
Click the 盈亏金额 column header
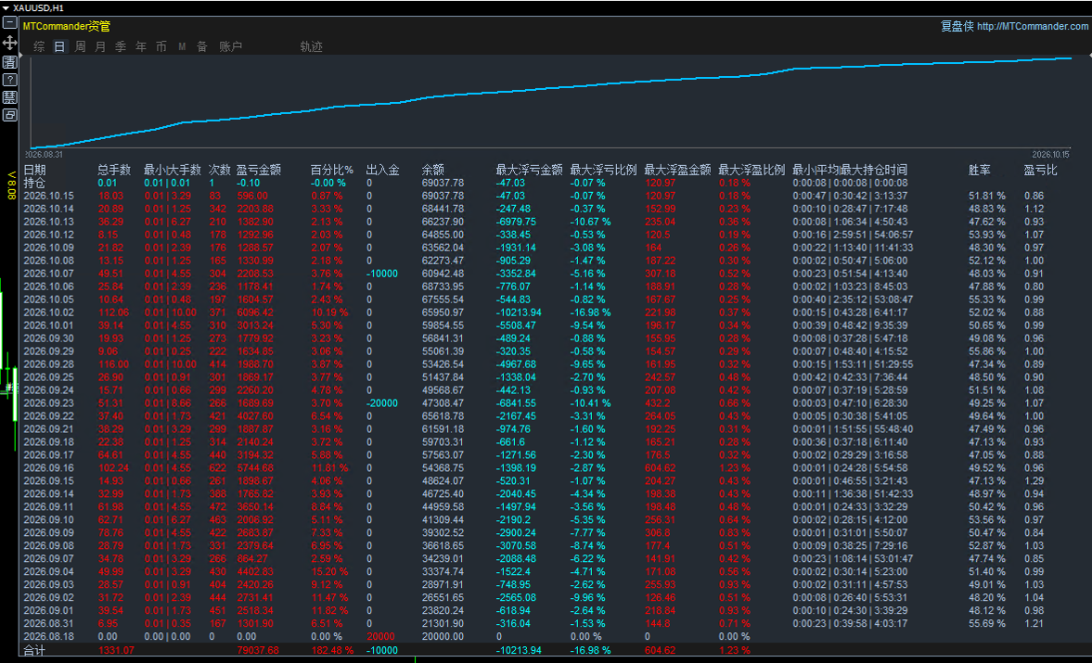tap(258, 170)
